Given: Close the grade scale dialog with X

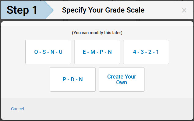Looking at the screenshot, I should (184, 10).
